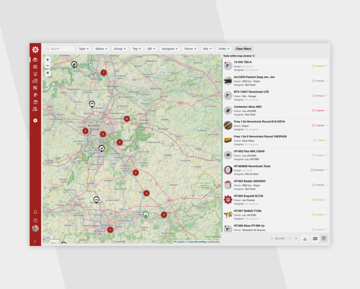Open the BTV-13047 Herontrack LTE row
Viewport: 360px width, 289px height.
[276, 96]
